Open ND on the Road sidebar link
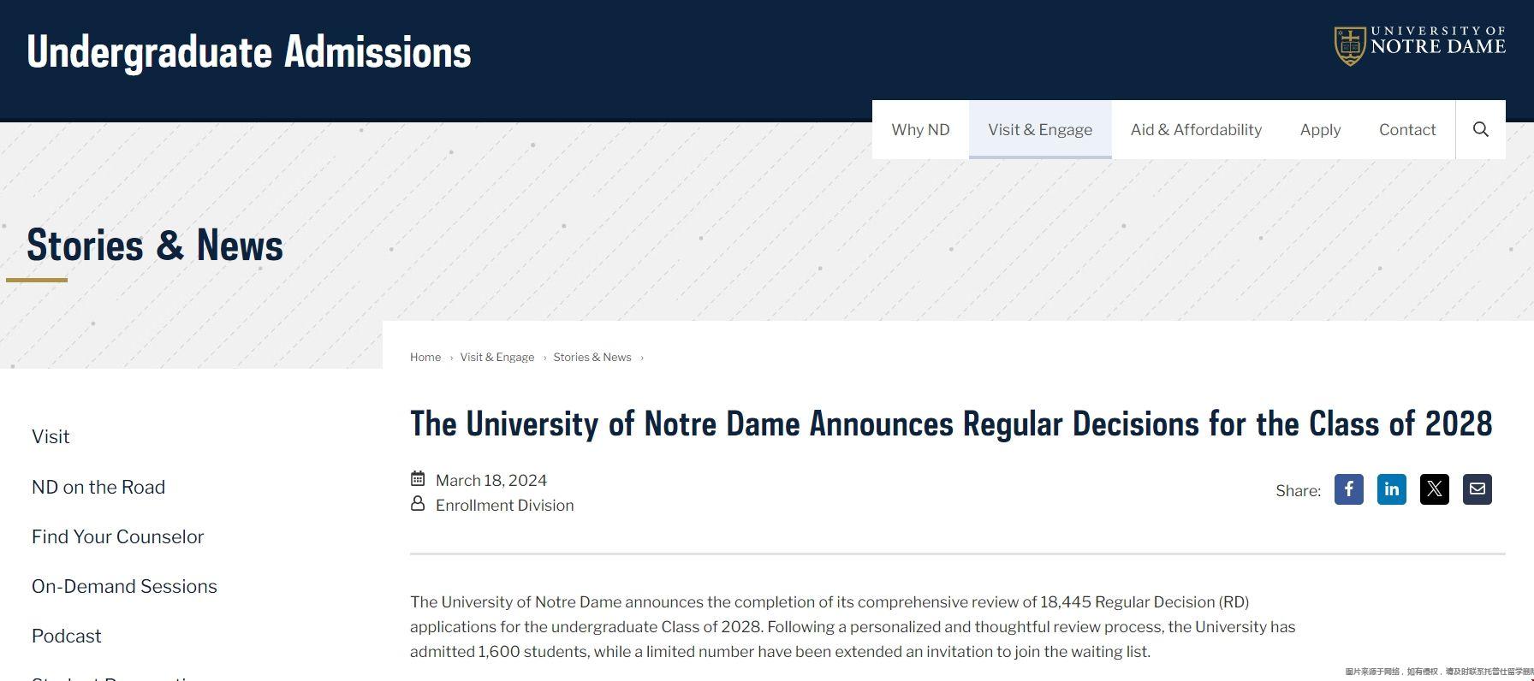 [98, 487]
